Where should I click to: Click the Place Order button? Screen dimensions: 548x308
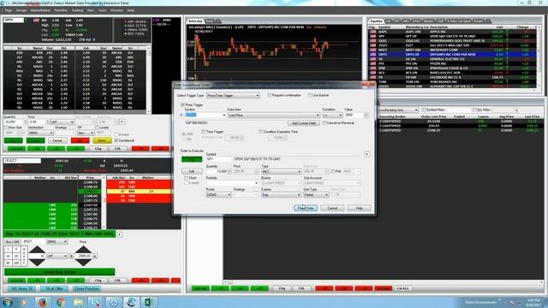click(x=306, y=208)
